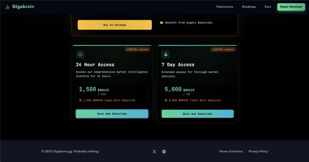Viewport: 309px width, 162px height.
Task: Click the clock icon on 24 Hour card
Action: [x=80, y=54]
